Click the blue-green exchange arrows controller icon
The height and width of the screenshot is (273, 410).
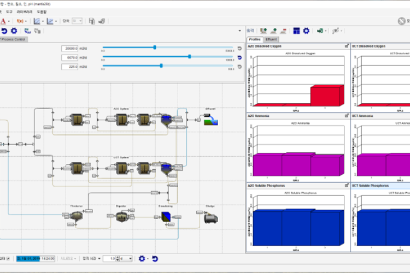(x=27, y=31)
